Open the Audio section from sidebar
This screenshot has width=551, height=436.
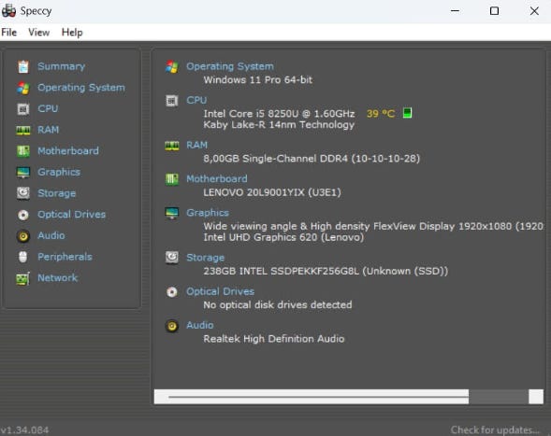click(51, 235)
